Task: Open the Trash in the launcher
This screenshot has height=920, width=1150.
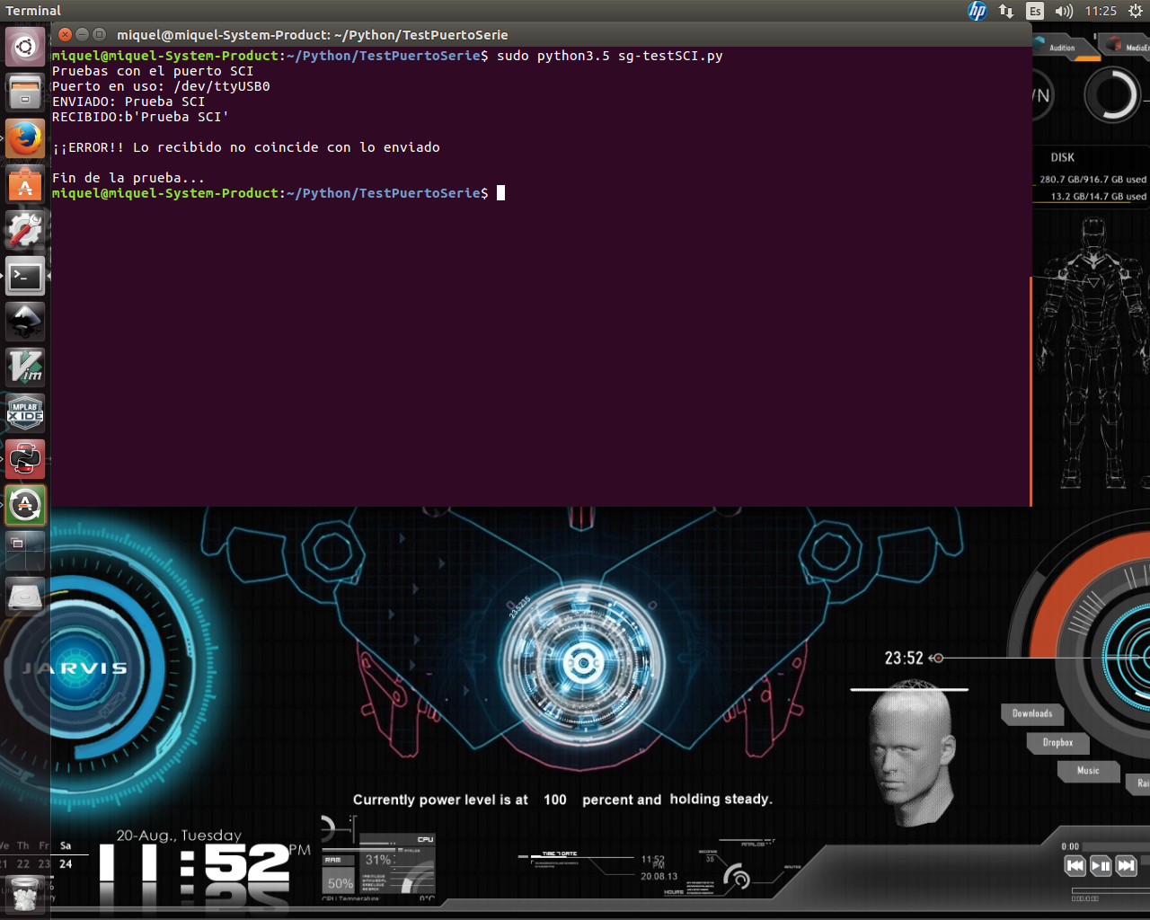Action: click(x=25, y=895)
